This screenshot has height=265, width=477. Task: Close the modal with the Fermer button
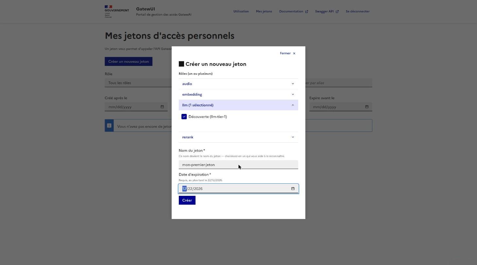pos(288,53)
